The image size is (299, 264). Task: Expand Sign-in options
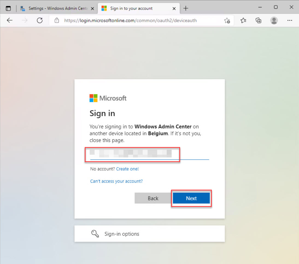[x=122, y=234]
